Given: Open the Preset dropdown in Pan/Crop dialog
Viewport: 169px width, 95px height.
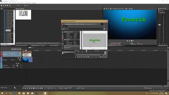Looking at the screenshot, I should coord(102,29).
